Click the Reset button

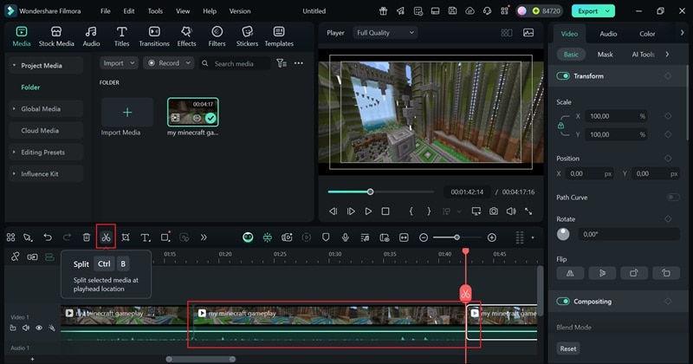coord(568,348)
